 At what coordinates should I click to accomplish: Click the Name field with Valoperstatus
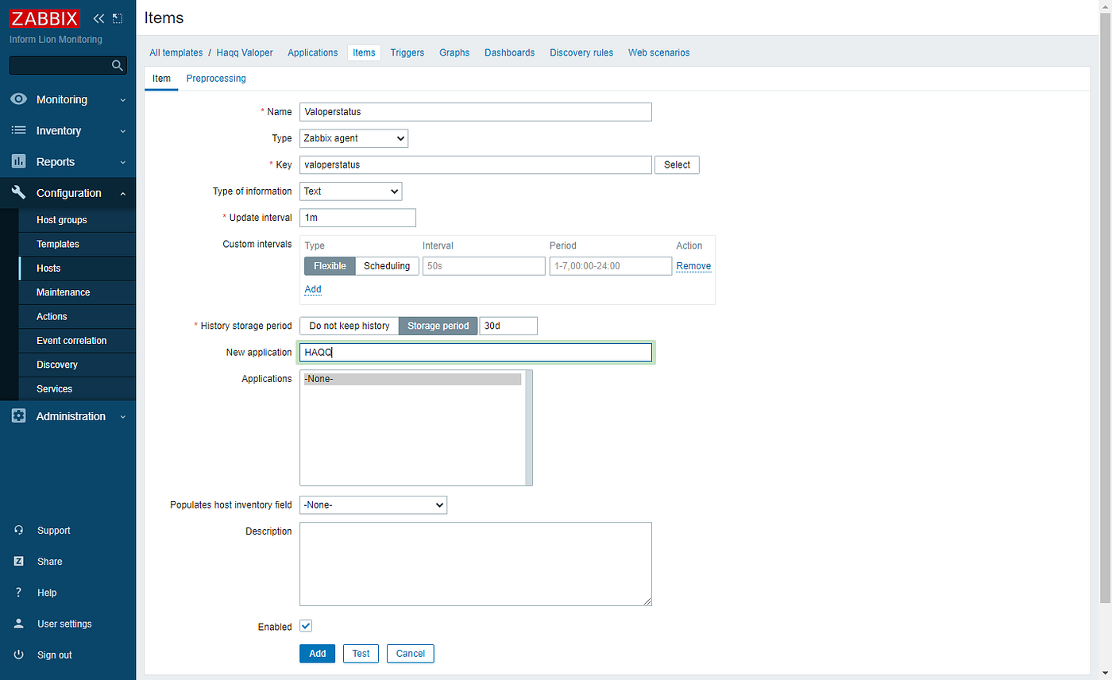click(476, 112)
